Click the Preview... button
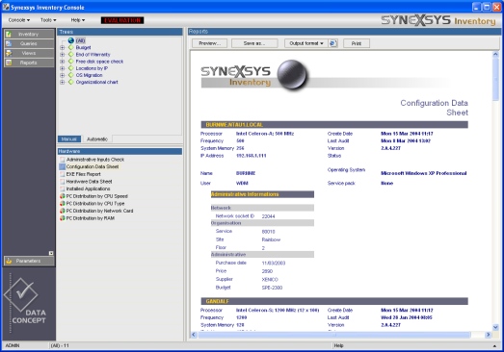 209,43
